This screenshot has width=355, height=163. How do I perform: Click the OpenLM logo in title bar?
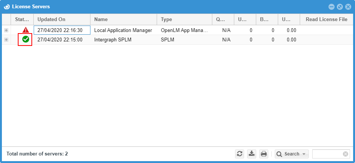tap(6, 7)
